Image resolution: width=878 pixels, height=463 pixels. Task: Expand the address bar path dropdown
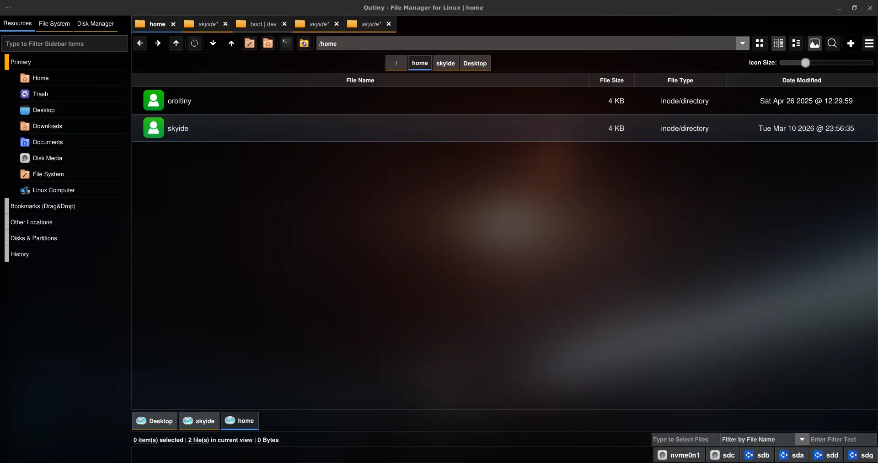[x=742, y=43]
